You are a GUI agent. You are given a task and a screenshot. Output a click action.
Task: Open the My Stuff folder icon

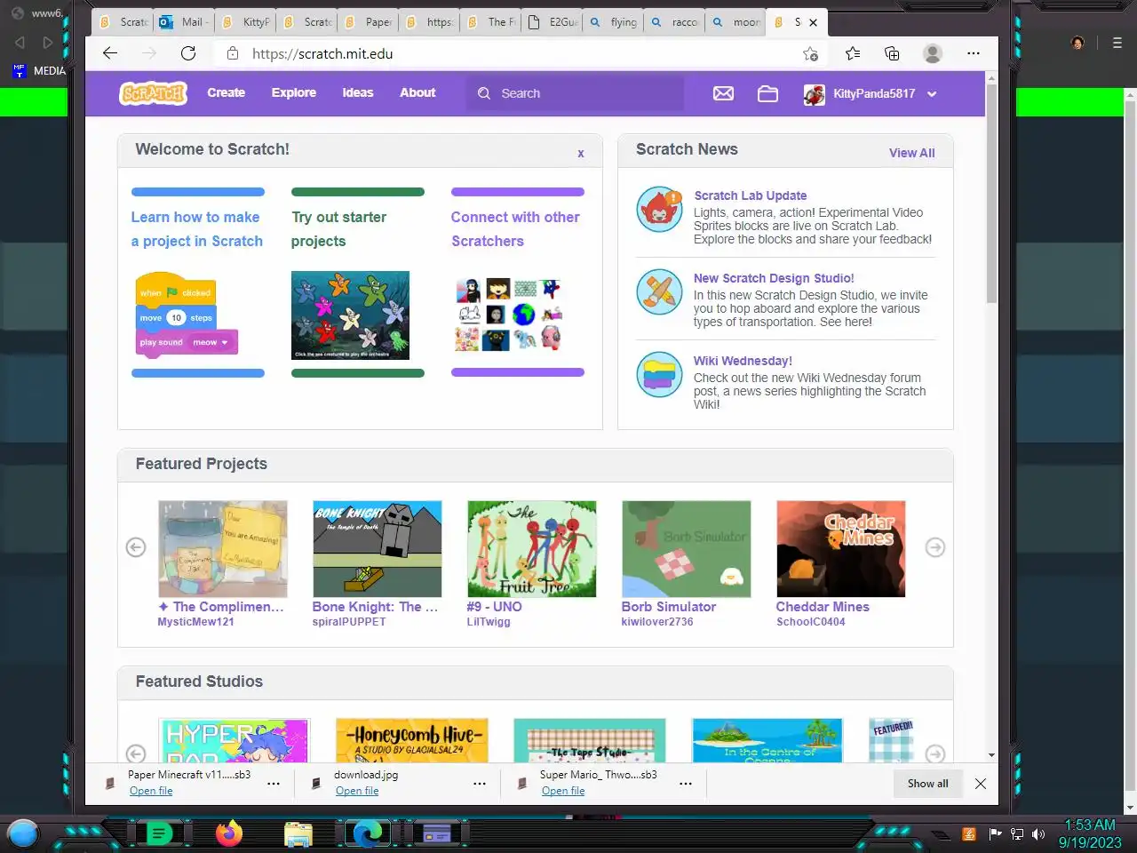tap(767, 93)
